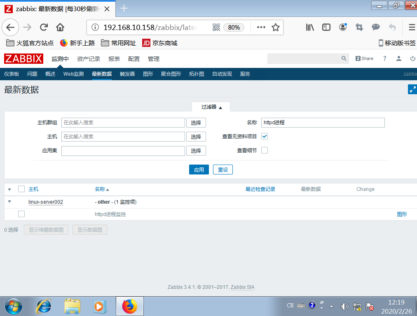The width and height of the screenshot is (417, 316).
Task: Bookmark this page with the star icon
Action: click(x=276, y=27)
